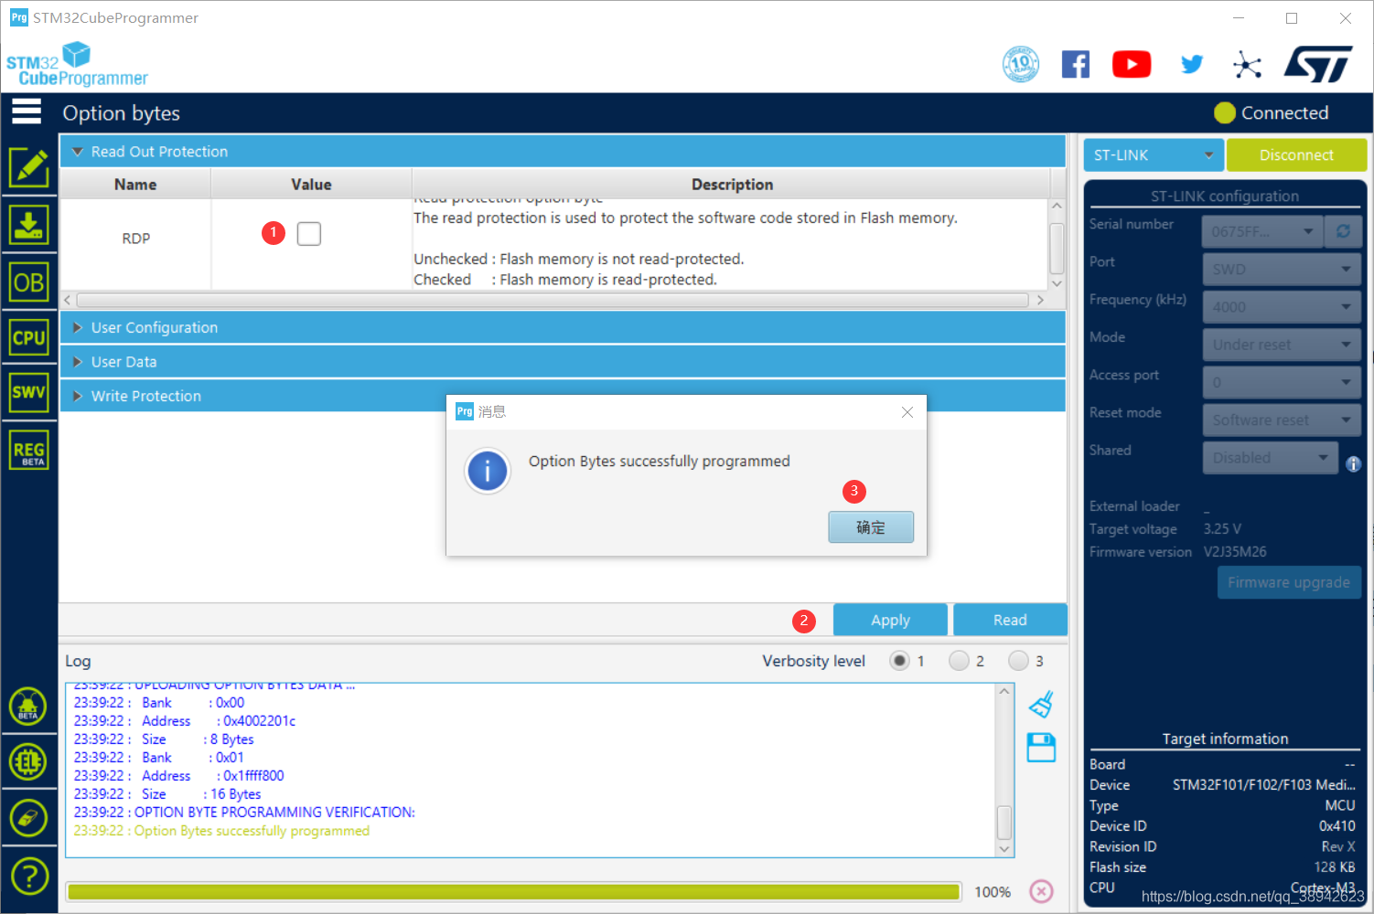Click the ST logo
This screenshot has width=1374, height=914.
click(1318, 64)
